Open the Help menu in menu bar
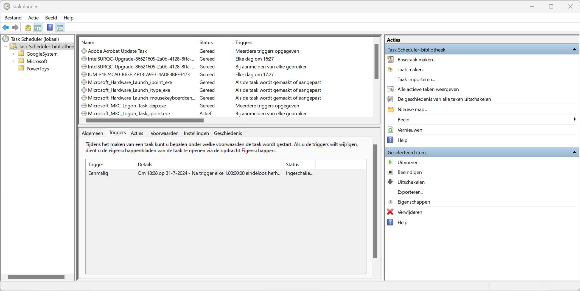 tap(69, 18)
